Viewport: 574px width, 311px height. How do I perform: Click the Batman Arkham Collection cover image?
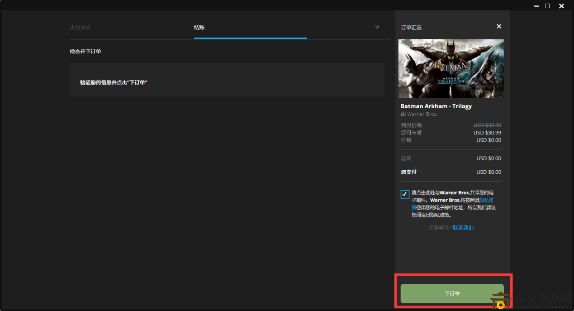coord(451,68)
